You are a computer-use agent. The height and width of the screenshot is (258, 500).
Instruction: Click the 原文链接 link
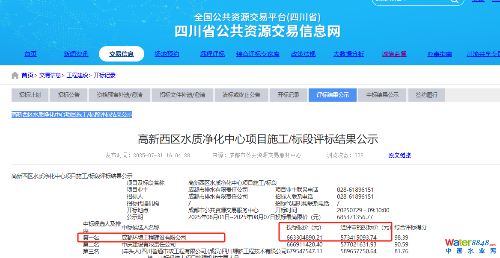coord(399,155)
